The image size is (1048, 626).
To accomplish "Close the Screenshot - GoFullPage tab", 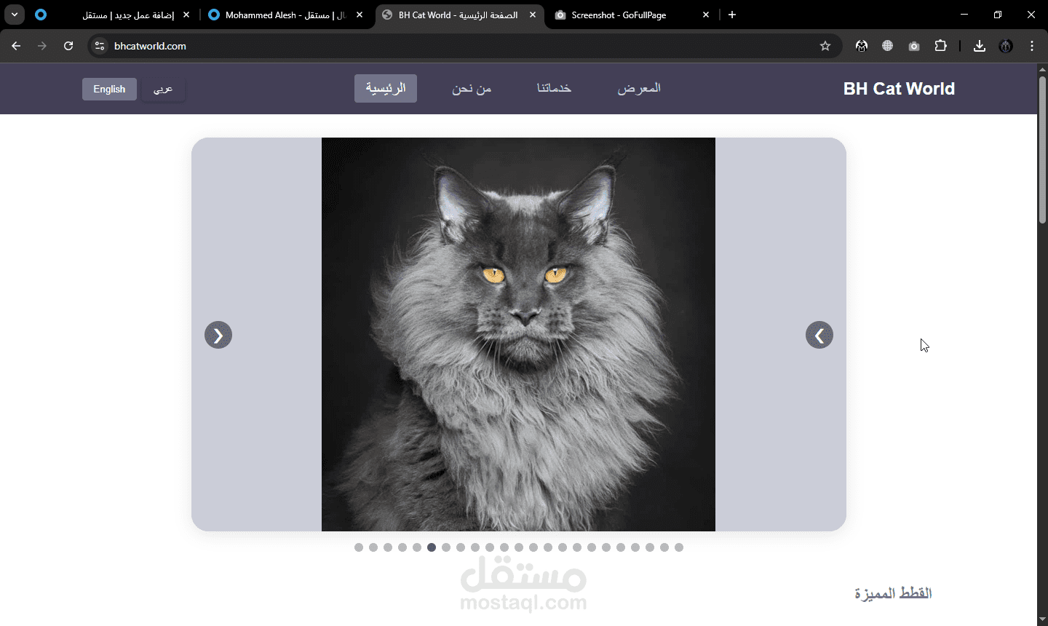I will 706,15.
